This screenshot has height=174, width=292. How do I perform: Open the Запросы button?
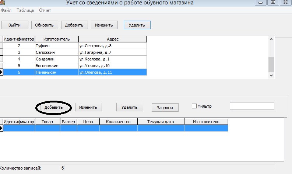pos(165,108)
